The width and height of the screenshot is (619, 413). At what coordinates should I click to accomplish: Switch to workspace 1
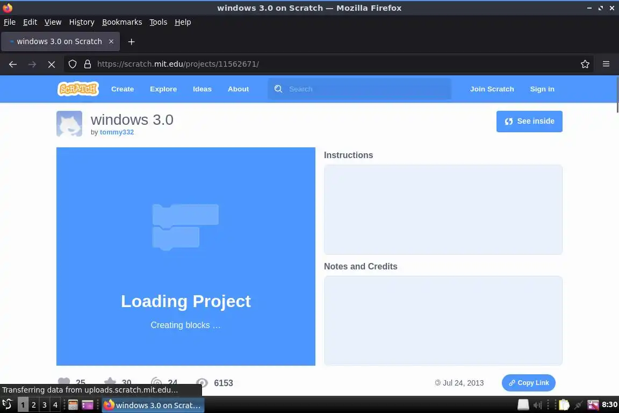coord(23,405)
